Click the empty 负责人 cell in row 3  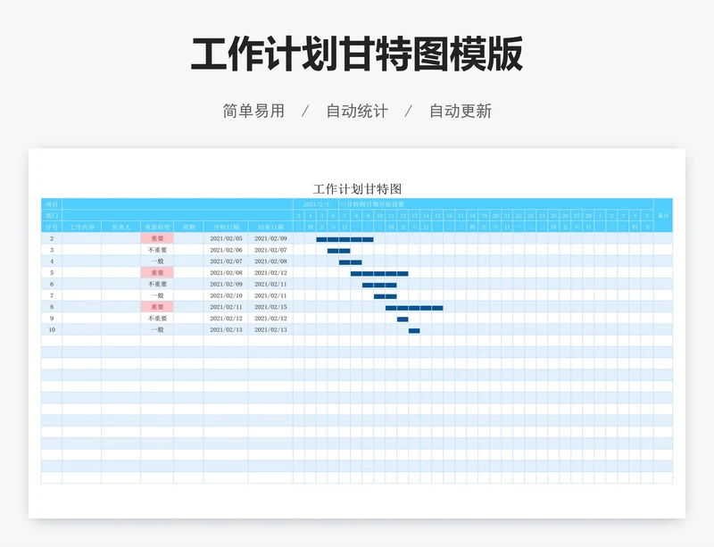[x=120, y=250]
